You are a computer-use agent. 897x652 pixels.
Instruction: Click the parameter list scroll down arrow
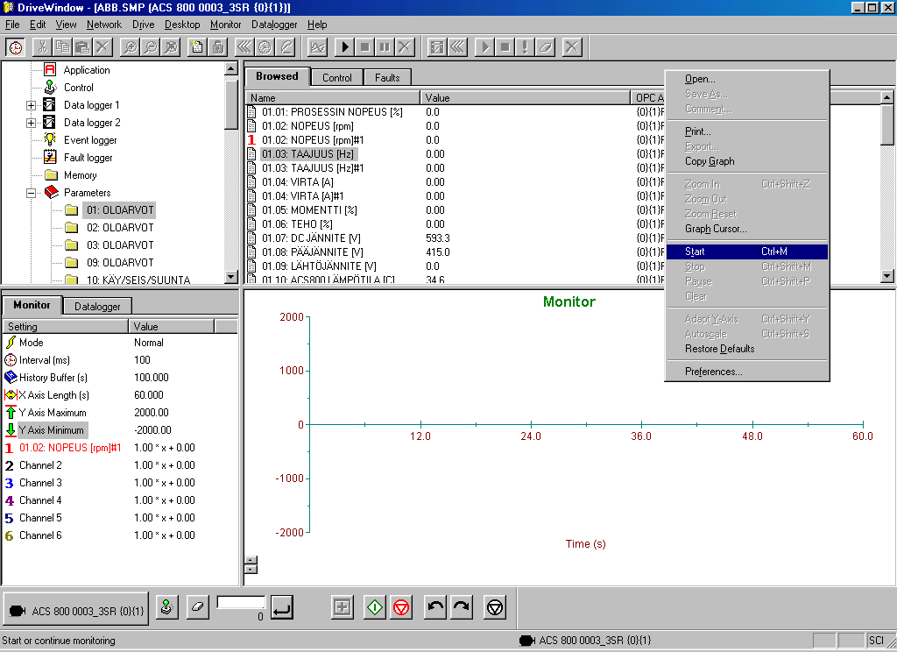[886, 276]
